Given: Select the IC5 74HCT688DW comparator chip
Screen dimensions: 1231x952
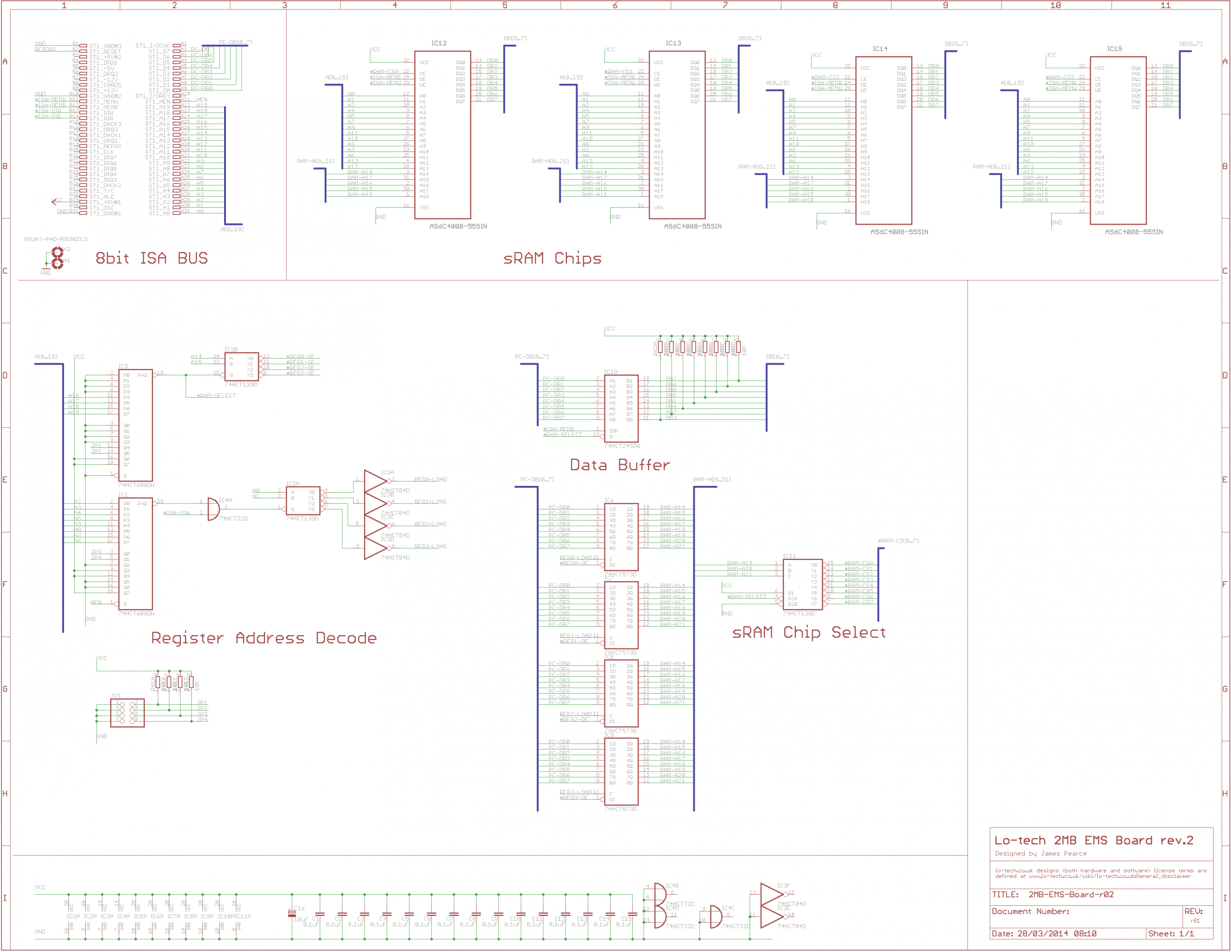Looking at the screenshot, I should pos(135,426).
